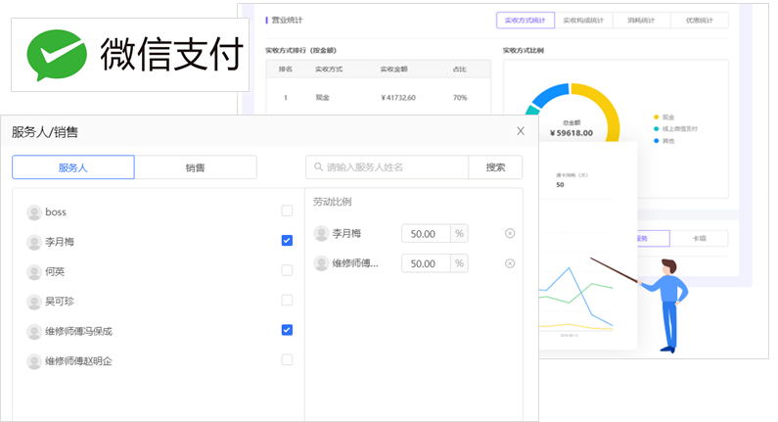Check the 维修师傅赵明企 checkbox
Viewport: 778px width, 422px height.
[287, 360]
